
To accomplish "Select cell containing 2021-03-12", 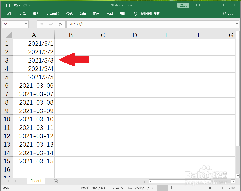I will click(34, 136).
